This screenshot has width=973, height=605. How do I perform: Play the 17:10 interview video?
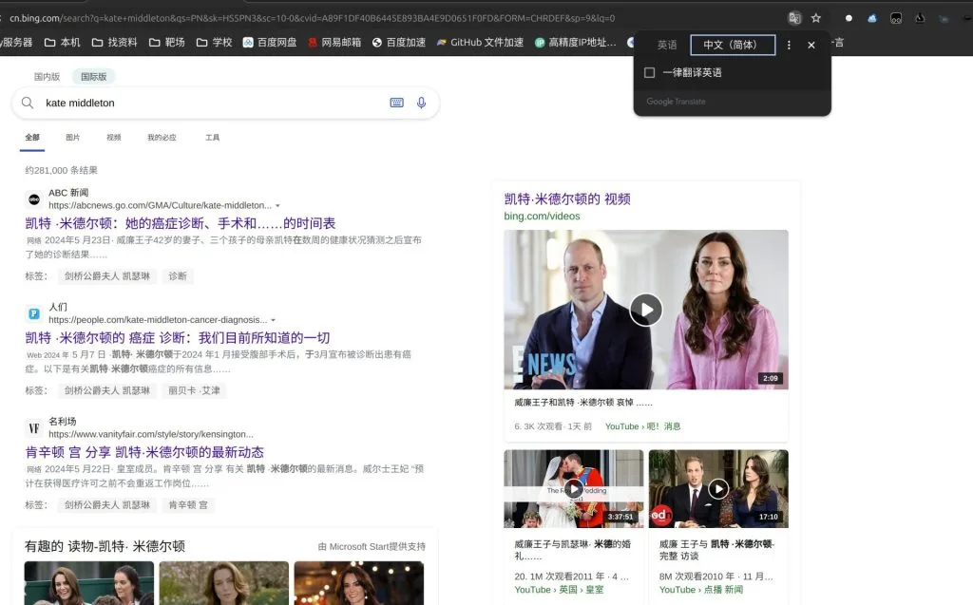pyautogui.click(x=718, y=488)
